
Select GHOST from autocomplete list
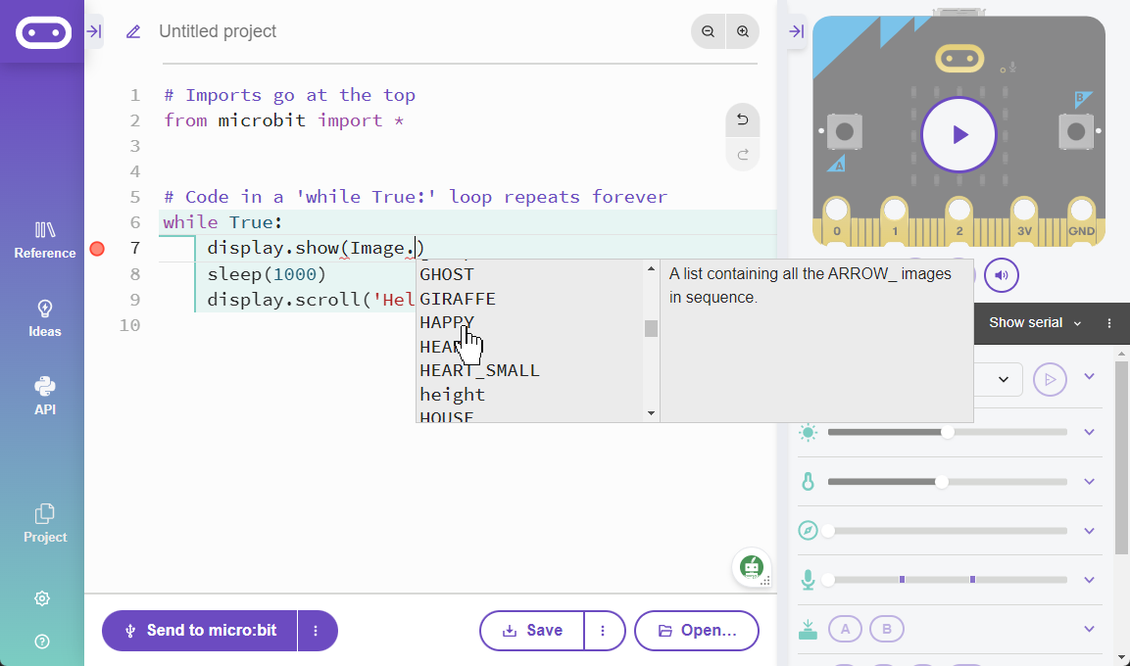tap(529, 274)
